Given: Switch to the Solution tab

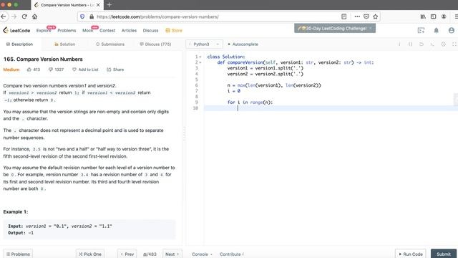Looking at the screenshot, I should point(65,44).
